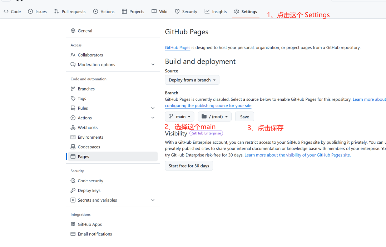Viewport: 386px width, 247px height.
Task: Click the Save button
Action: coord(244,117)
